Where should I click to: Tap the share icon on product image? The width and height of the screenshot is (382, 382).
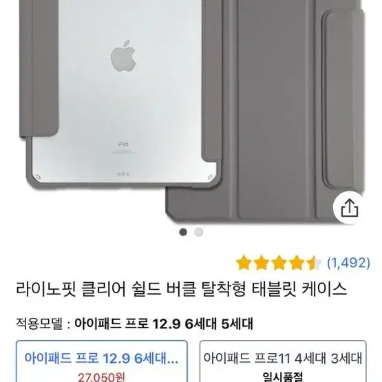click(350, 208)
